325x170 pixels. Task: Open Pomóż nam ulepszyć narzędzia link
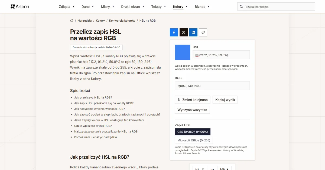point(96,137)
